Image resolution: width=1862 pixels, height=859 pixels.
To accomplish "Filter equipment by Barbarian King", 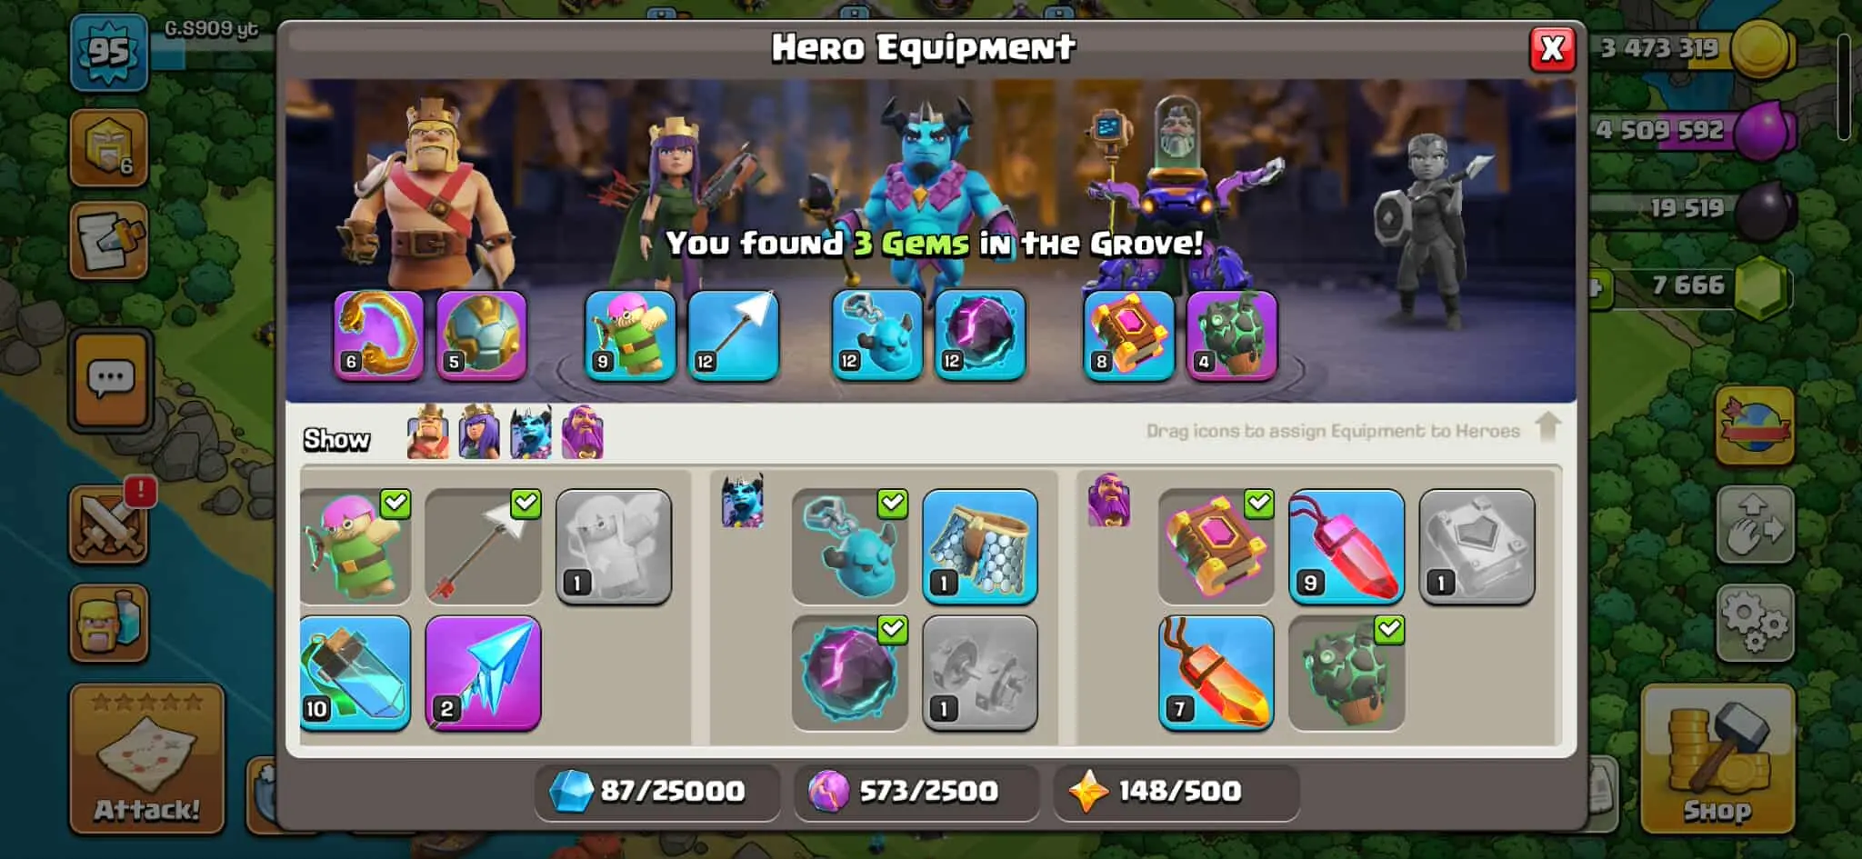I will [x=427, y=432].
